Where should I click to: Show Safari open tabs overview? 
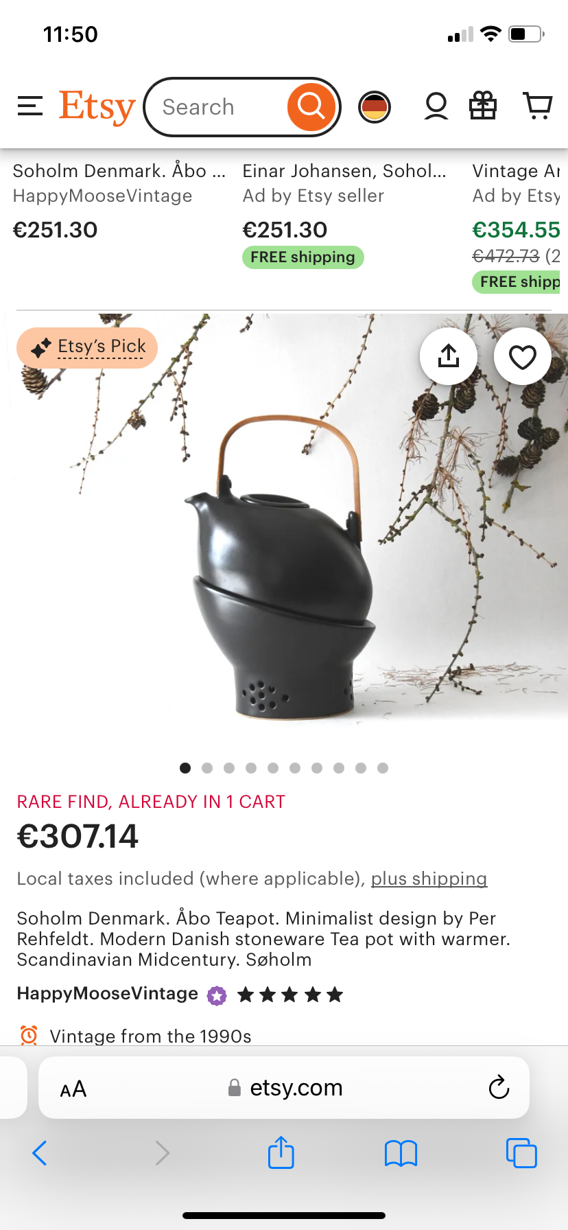pyautogui.click(x=521, y=1153)
